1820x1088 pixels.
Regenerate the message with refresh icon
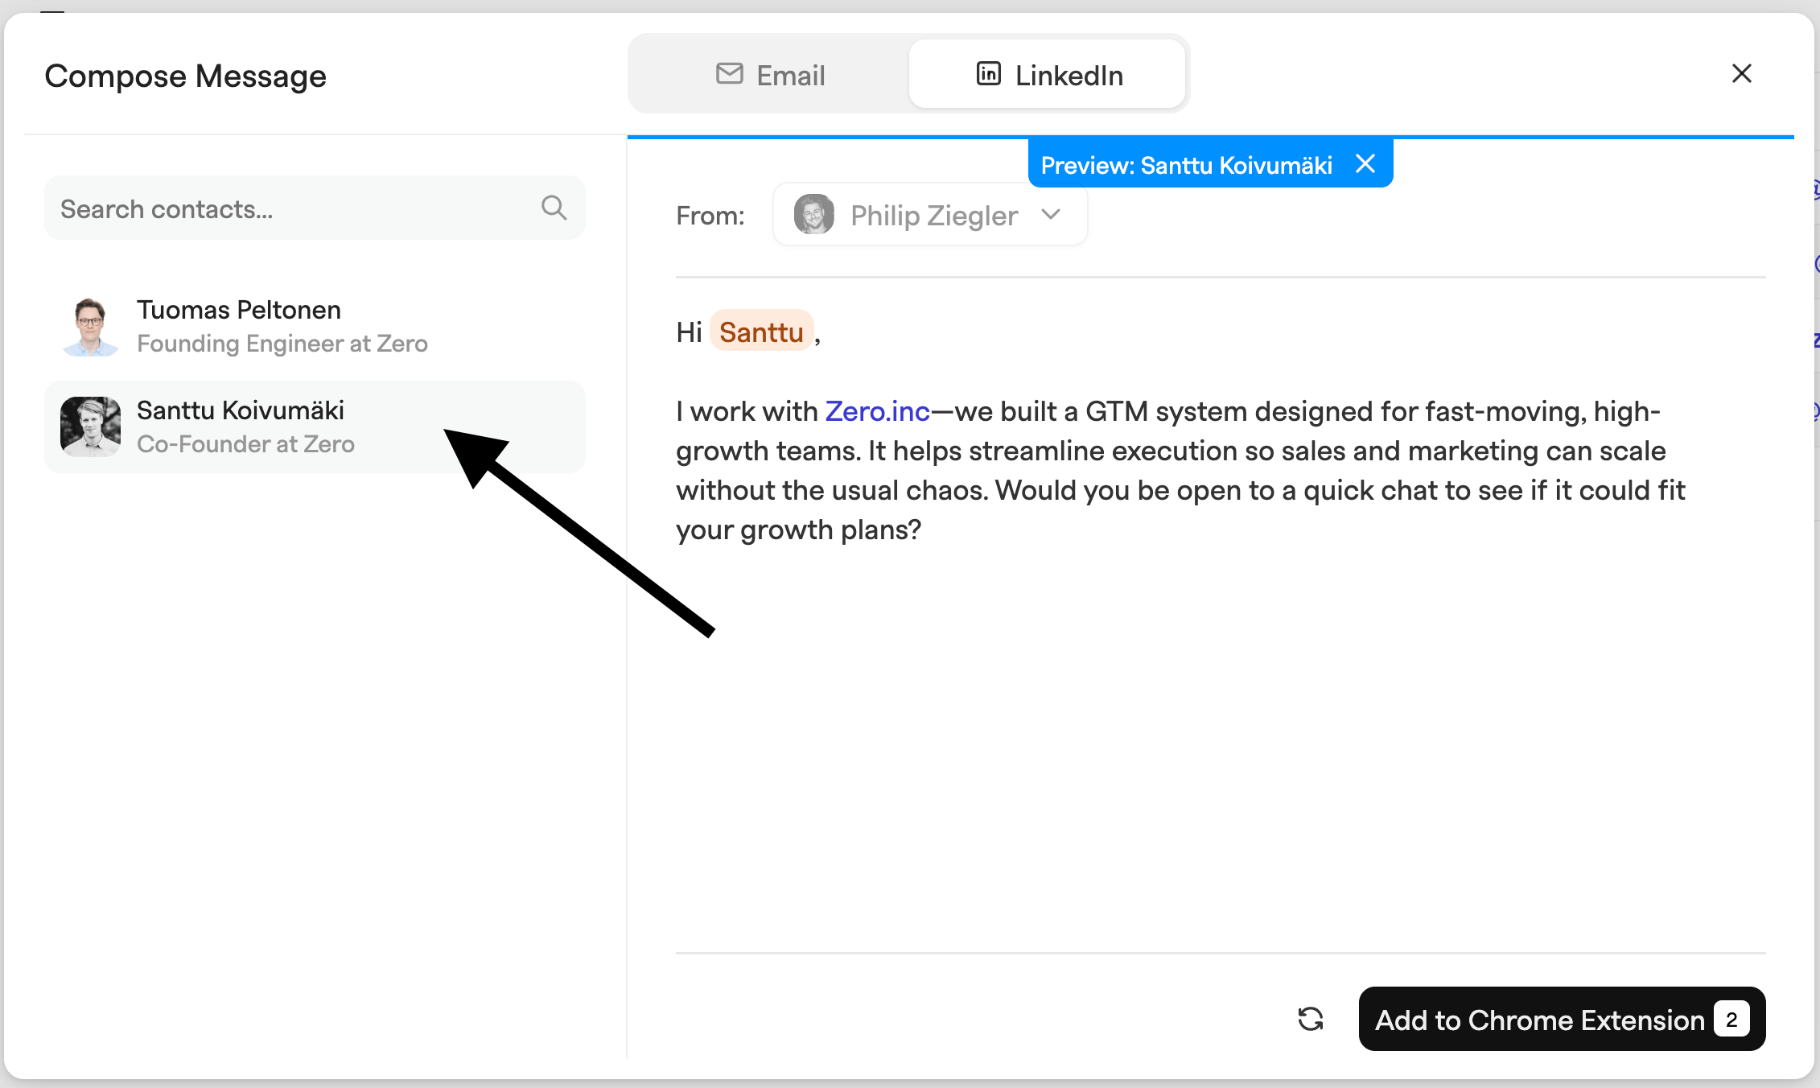1311,1019
